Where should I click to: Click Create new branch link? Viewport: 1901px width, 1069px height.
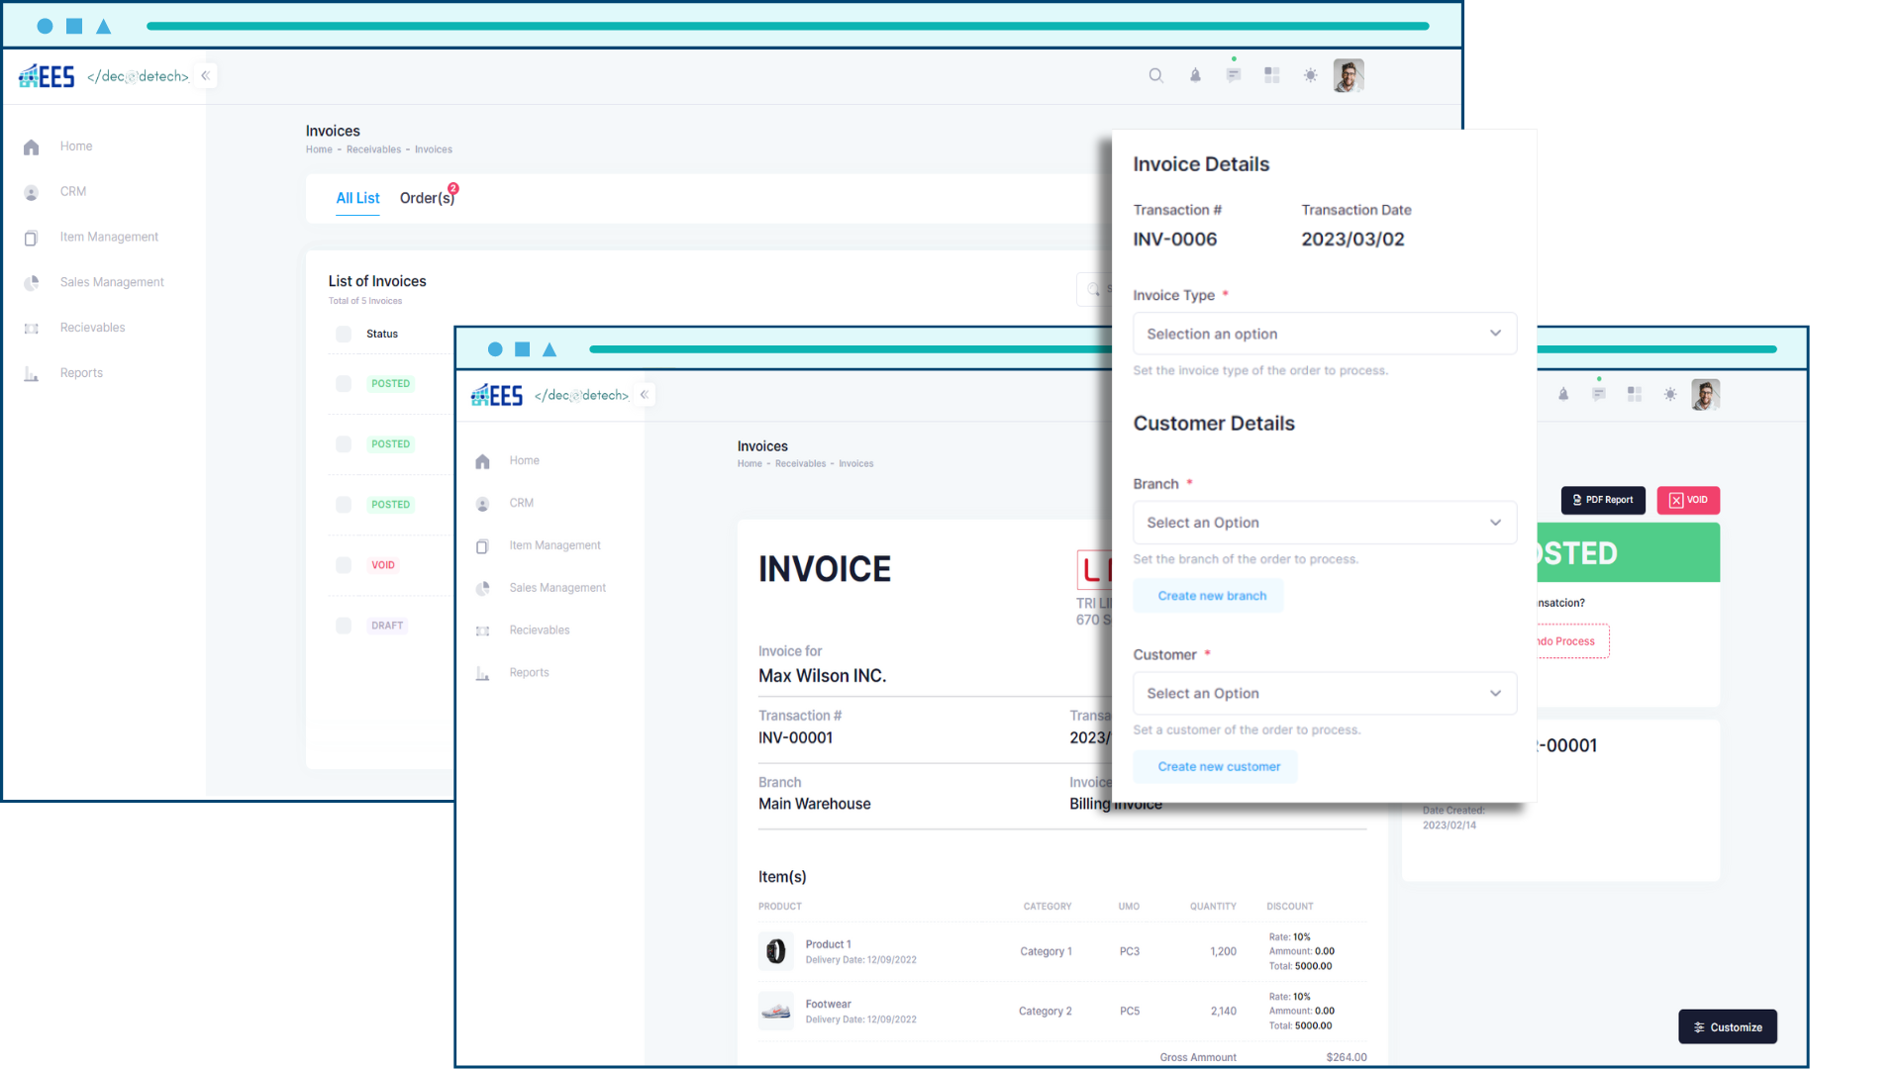[x=1212, y=596]
